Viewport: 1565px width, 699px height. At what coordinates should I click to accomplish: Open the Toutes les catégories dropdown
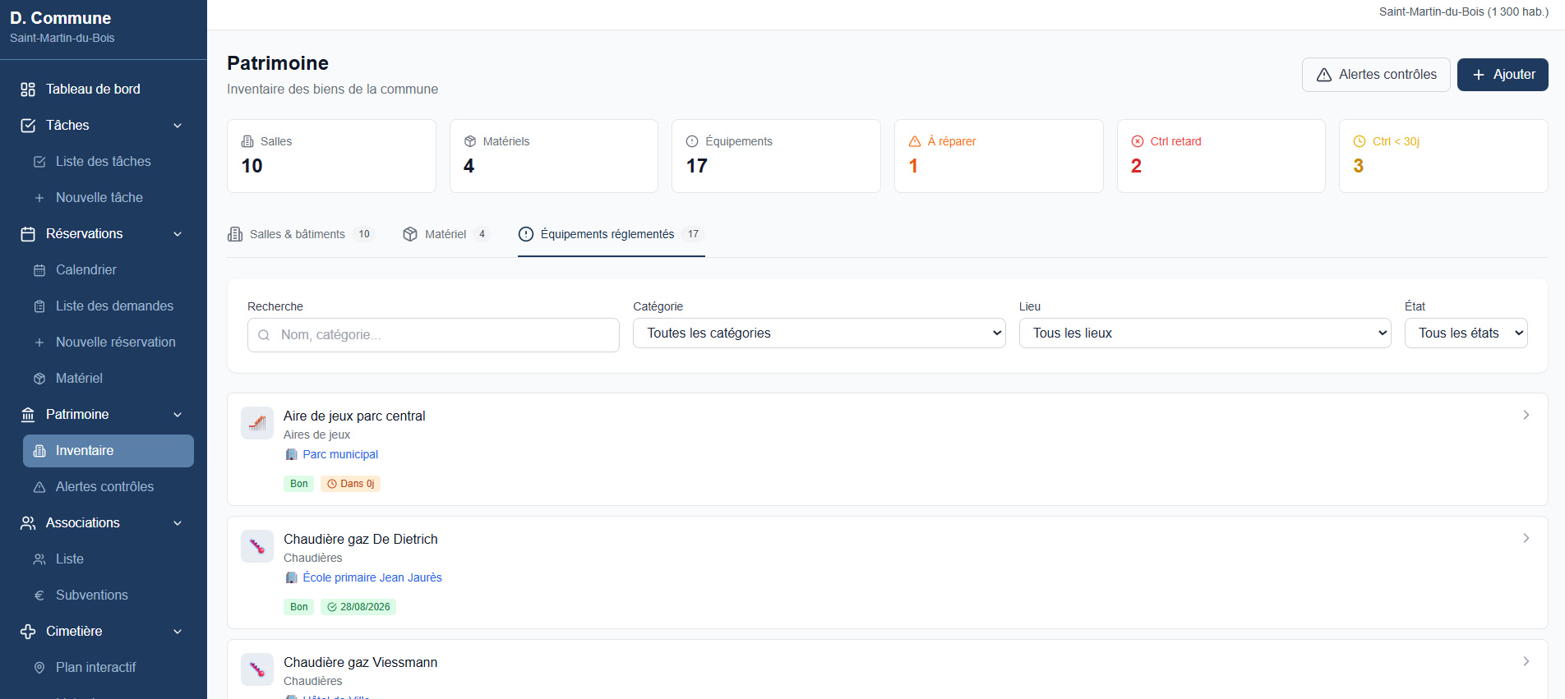[x=819, y=333]
